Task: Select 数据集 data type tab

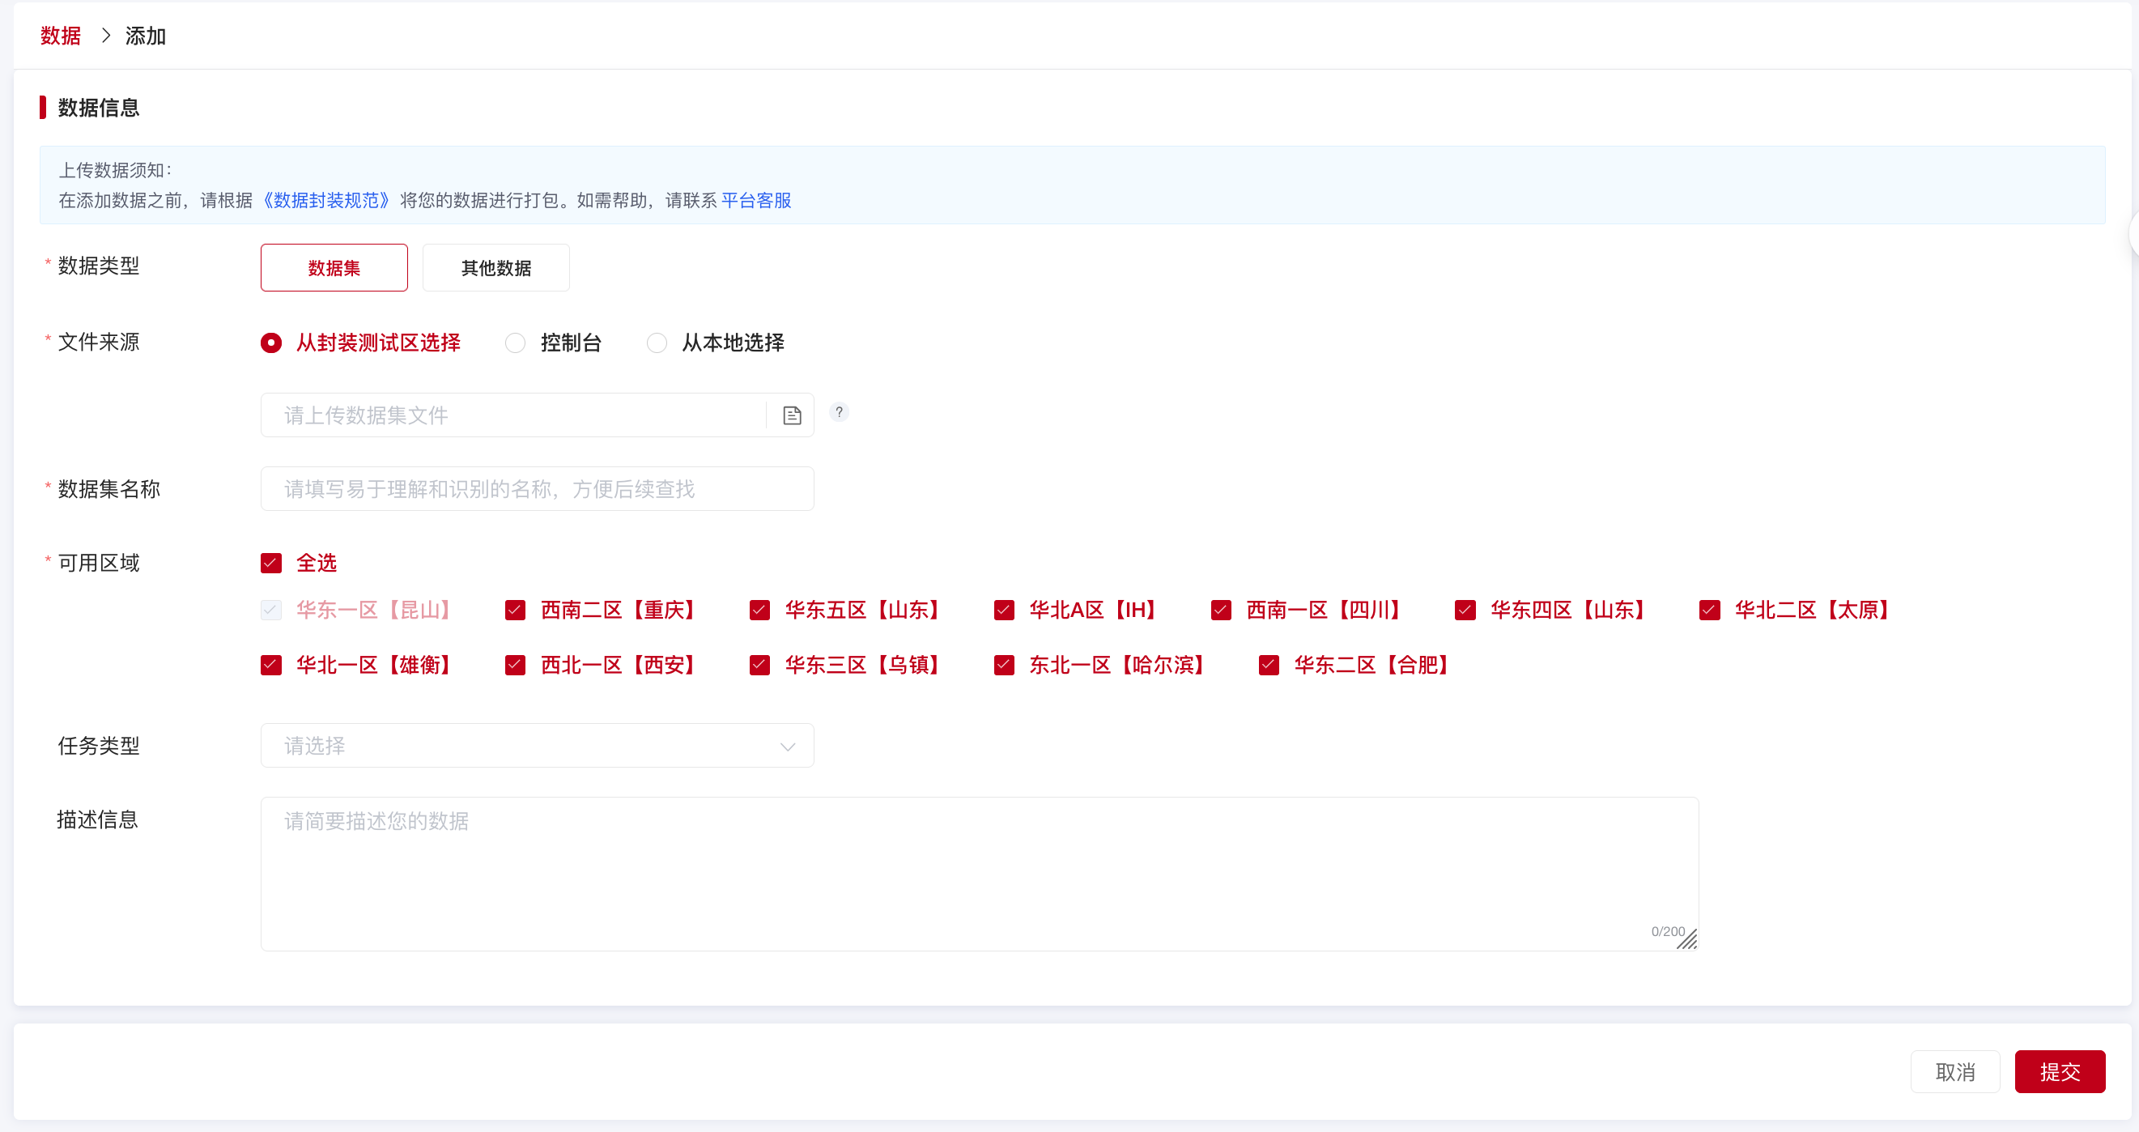Action: [334, 267]
